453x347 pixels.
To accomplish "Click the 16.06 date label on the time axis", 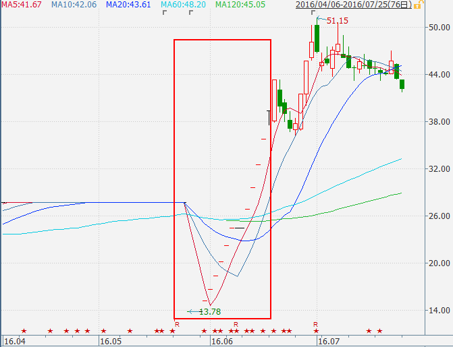I will (x=222, y=342).
